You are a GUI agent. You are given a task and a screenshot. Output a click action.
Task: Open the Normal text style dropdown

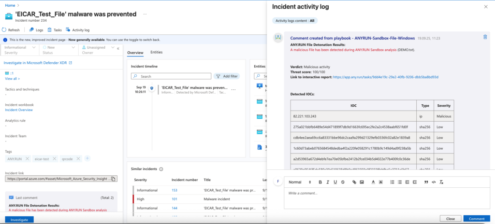coord(299,182)
